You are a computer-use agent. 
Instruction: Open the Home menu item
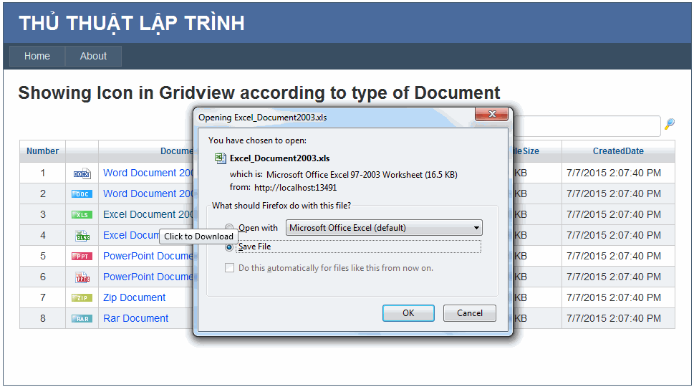[37, 56]
